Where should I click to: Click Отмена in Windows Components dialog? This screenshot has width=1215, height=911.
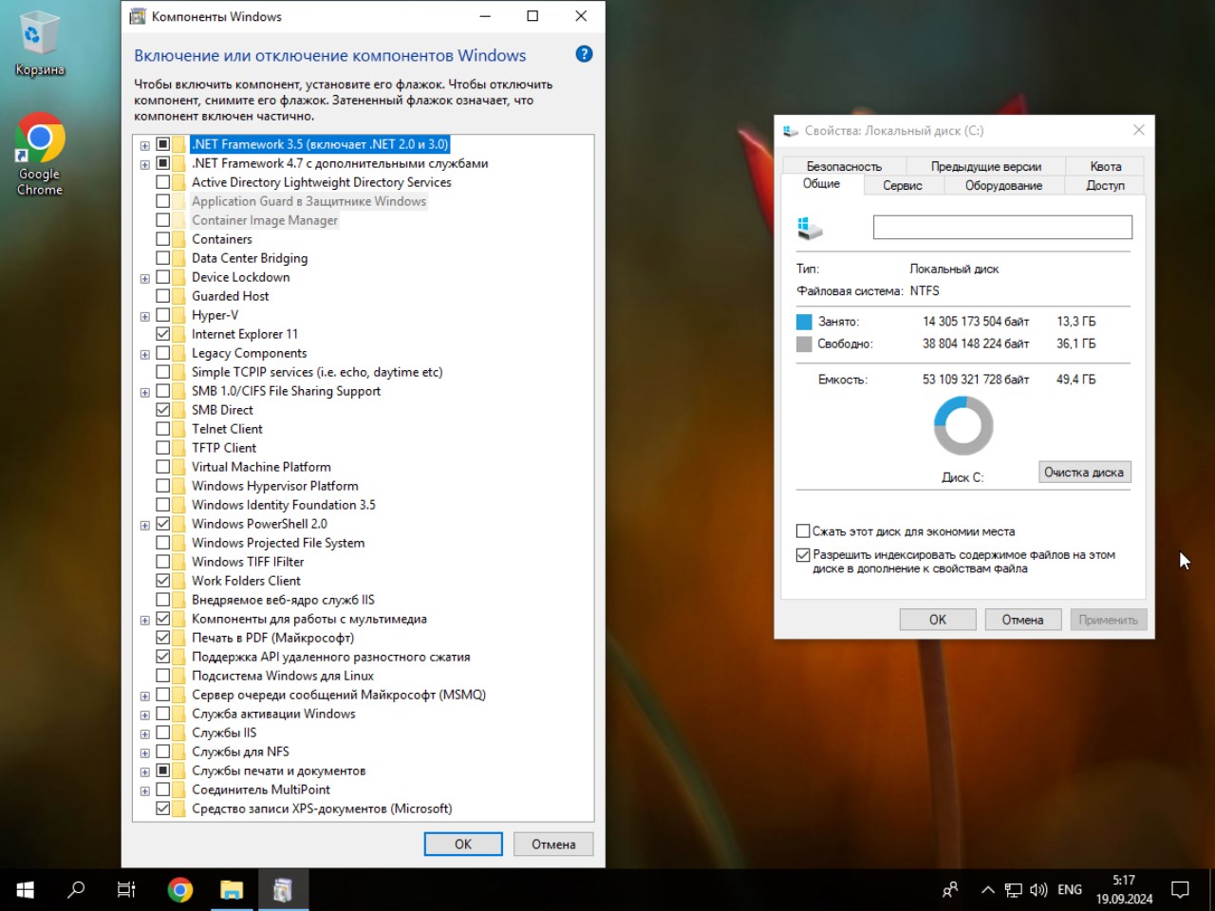(x=552, y=845)
